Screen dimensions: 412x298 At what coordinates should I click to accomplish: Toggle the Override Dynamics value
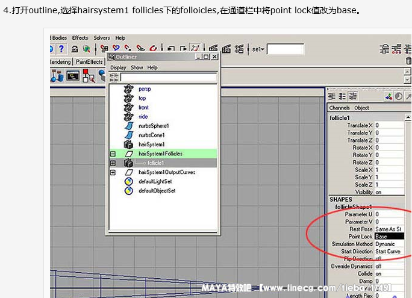[x=389, y=266]
